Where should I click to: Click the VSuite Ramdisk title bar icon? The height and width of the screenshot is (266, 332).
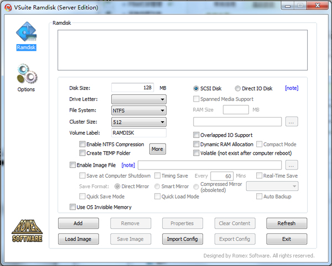(x=8, y=8)
